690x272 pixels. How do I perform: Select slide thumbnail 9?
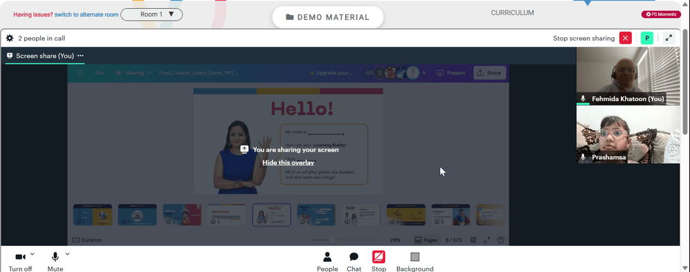(x=451, y=215)
